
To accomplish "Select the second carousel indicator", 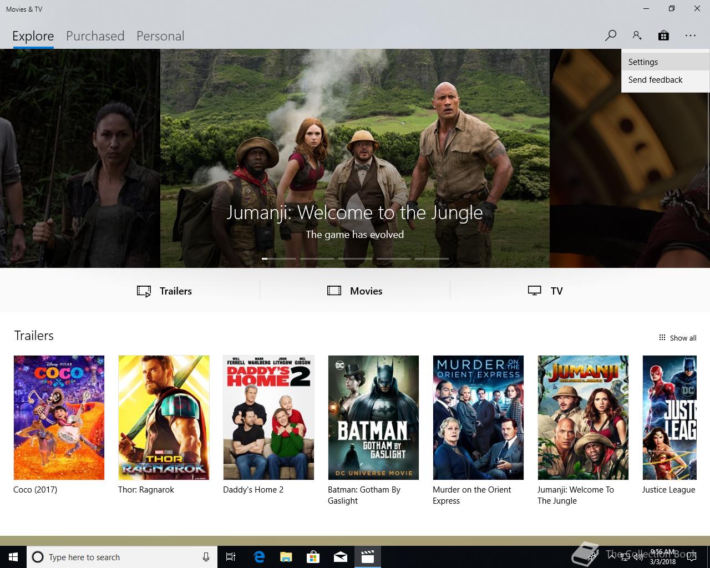I will click(317, 258).
